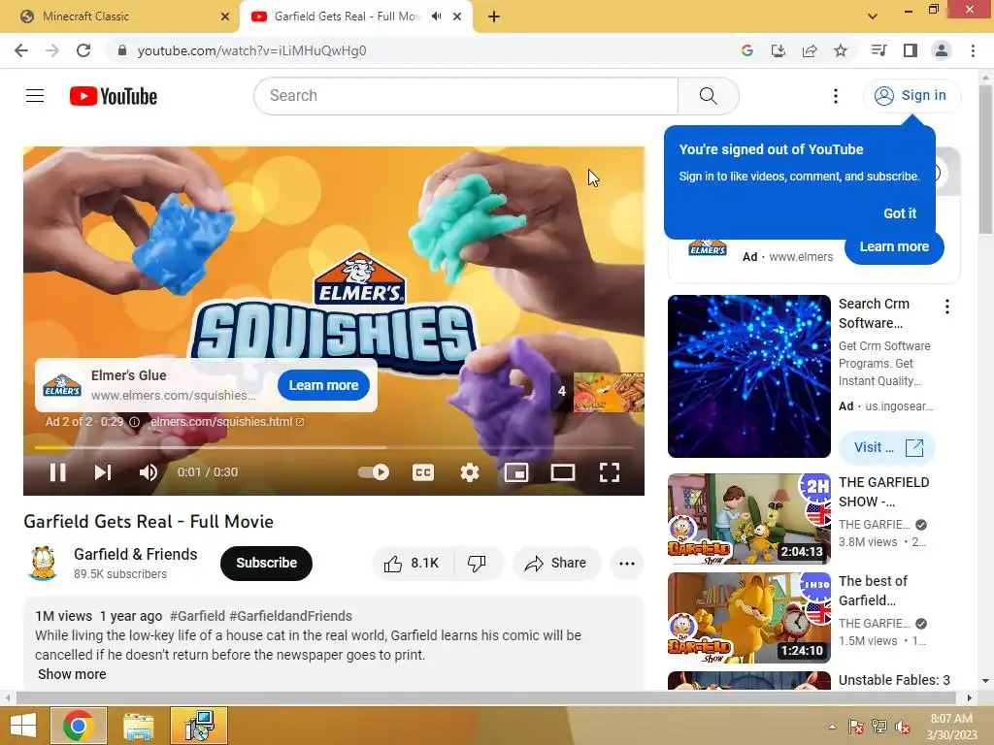Share the Garfield video

point(555,564)
